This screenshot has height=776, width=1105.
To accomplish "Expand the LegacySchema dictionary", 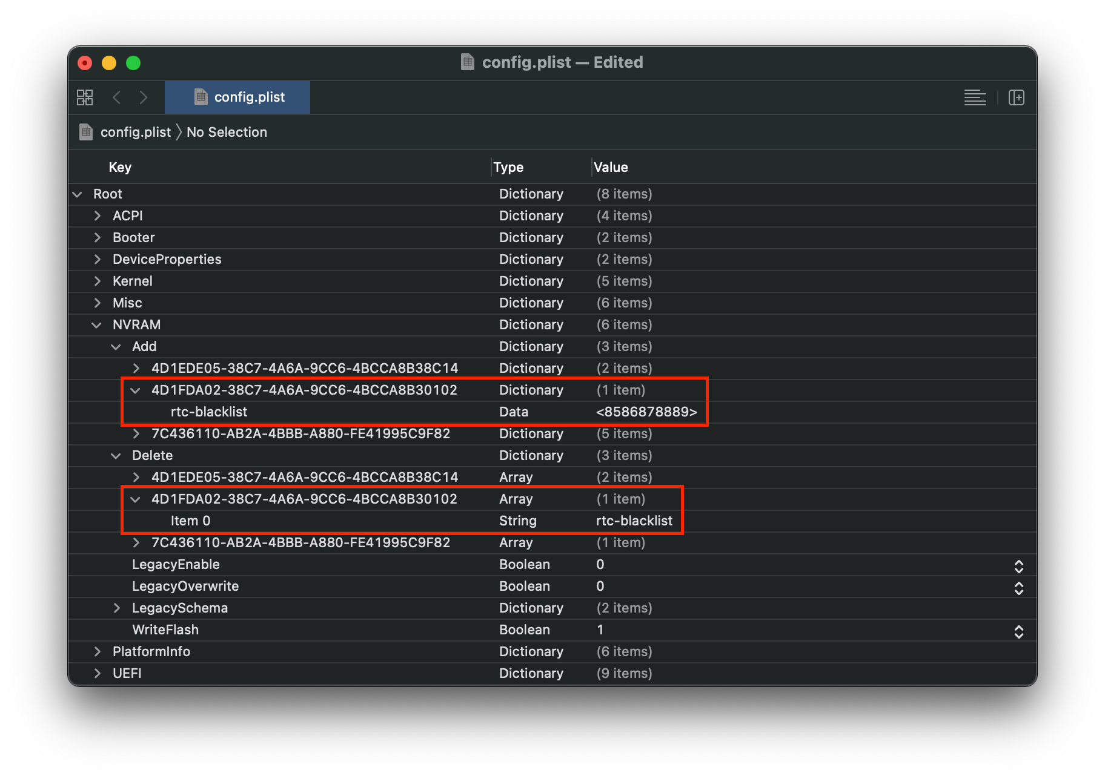I will [116, 608].
